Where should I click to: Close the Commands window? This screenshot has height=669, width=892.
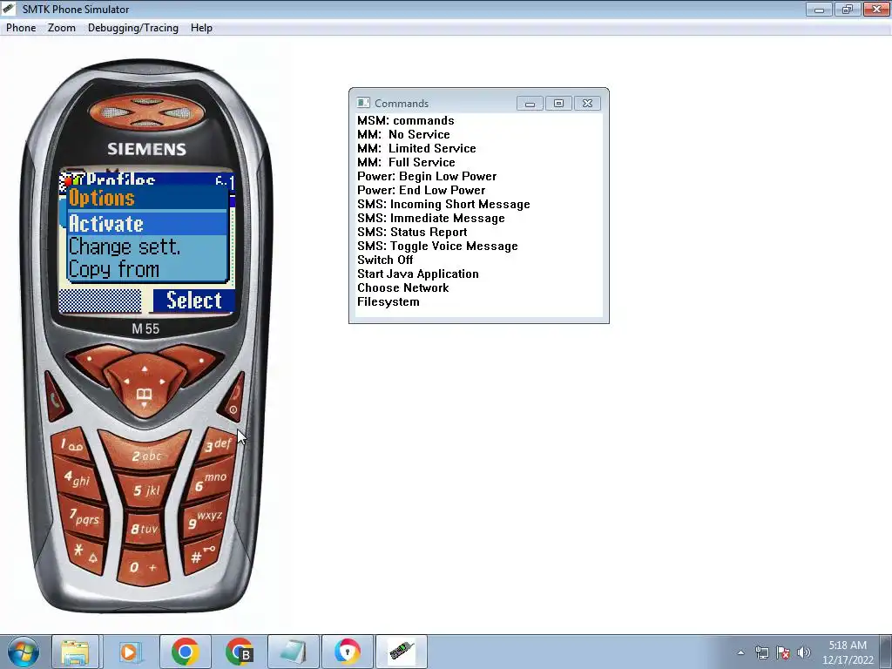(588, 103)
